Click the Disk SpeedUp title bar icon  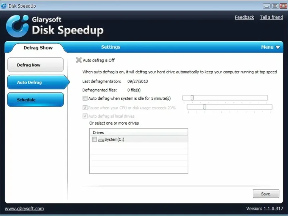[4, 6]
